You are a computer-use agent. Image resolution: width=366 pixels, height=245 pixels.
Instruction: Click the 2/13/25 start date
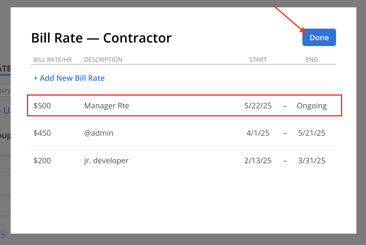[258, 160]
